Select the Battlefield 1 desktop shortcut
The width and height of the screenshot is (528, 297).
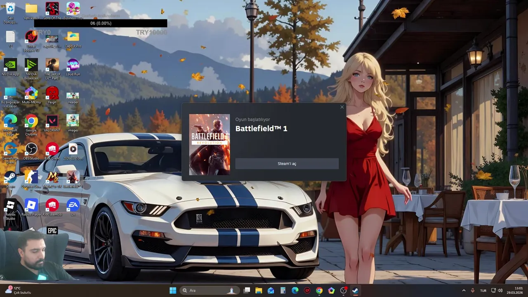pyautogui.click(x=73, y=180)
